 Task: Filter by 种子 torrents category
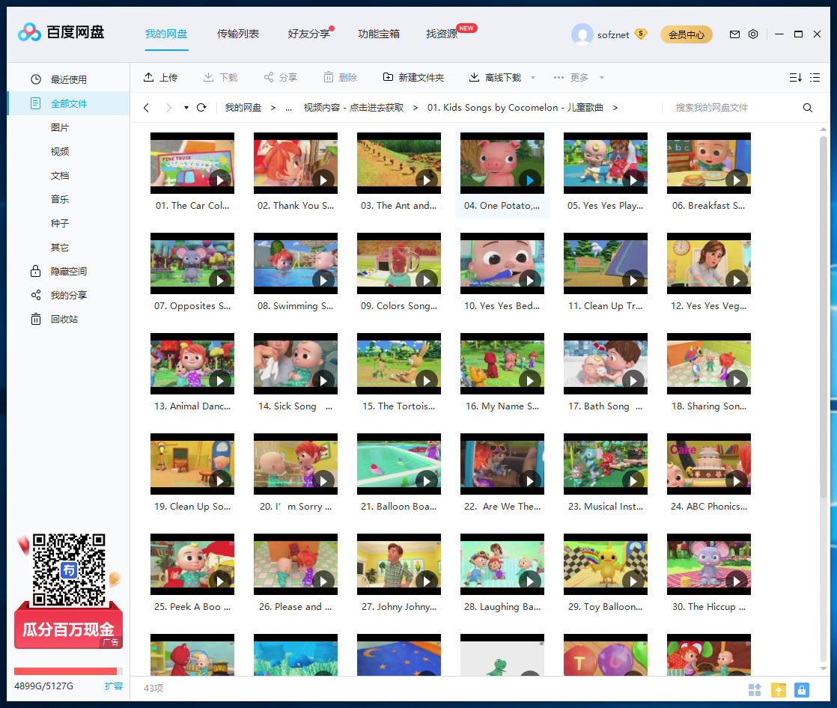[x=60, y=224]
